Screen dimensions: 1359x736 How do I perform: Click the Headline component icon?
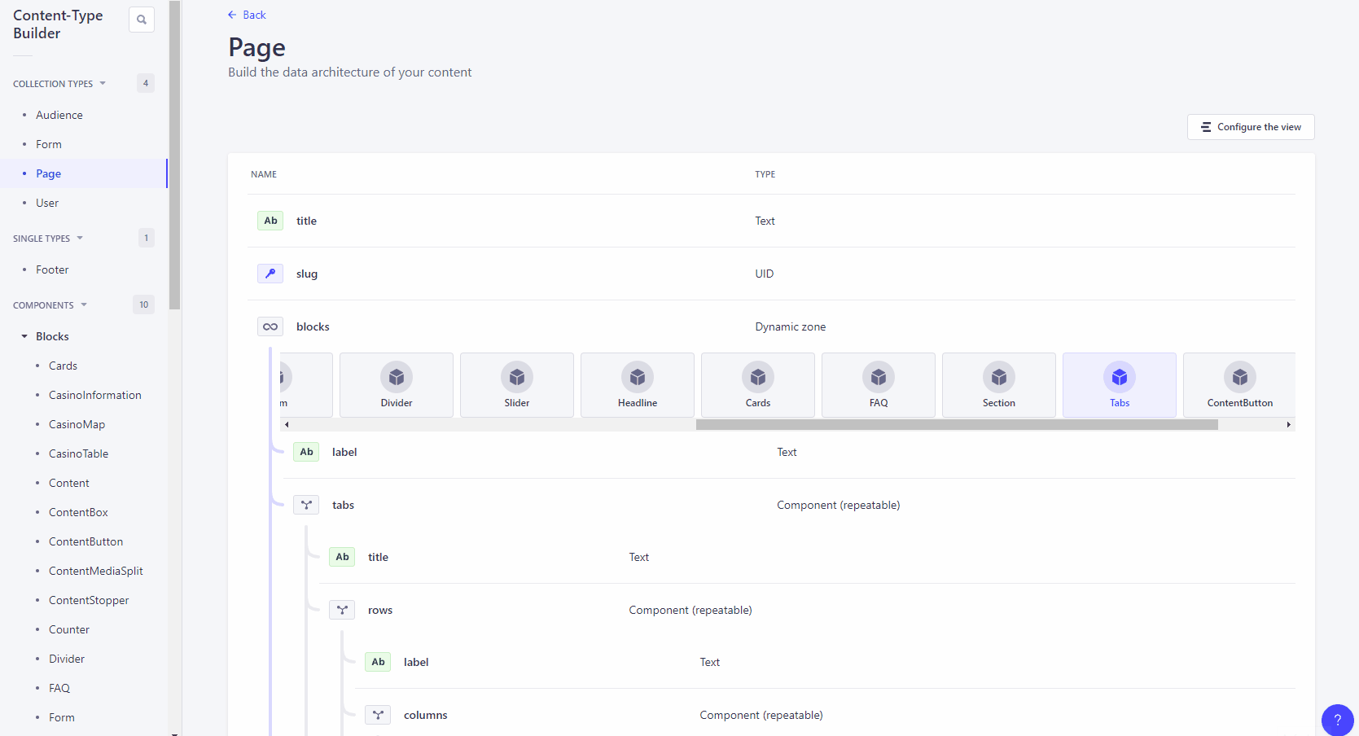(637, 377)
